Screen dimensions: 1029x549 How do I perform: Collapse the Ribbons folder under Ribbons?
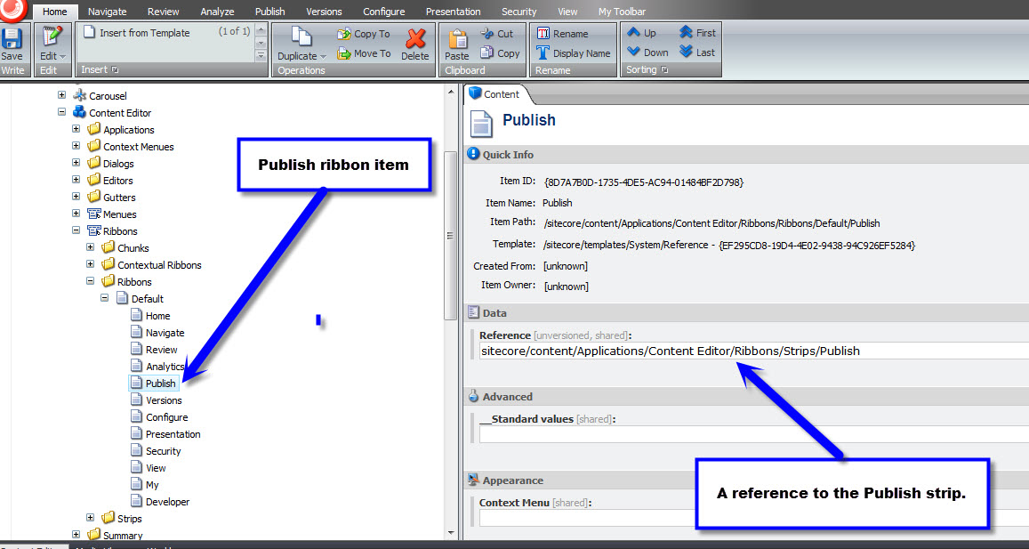pos(91,282)
